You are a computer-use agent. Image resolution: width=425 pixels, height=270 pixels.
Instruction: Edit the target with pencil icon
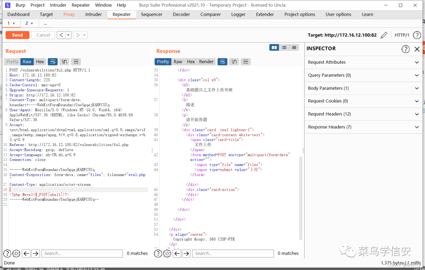[384, 35]
